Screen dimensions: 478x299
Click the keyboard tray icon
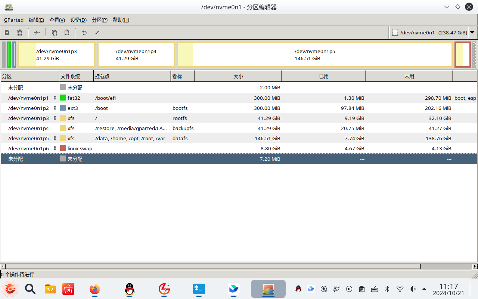pos(375,289)
